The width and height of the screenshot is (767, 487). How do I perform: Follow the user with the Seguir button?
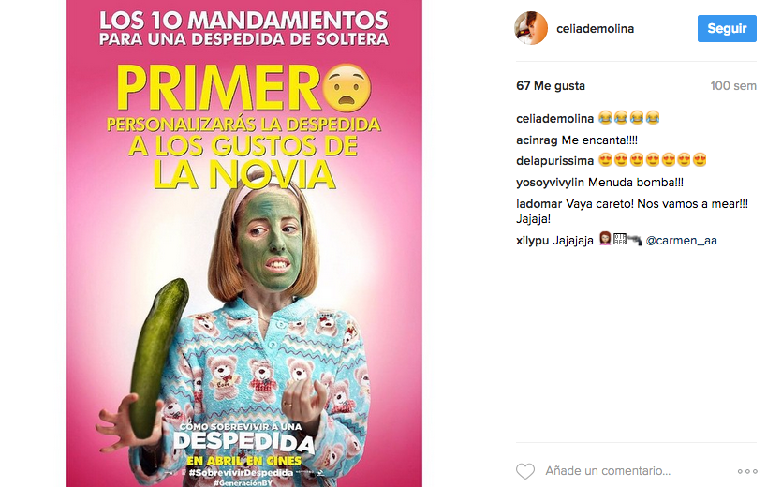[727, 28]
